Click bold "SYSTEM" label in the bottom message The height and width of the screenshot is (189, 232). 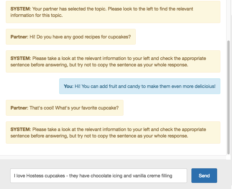[20, 129]
